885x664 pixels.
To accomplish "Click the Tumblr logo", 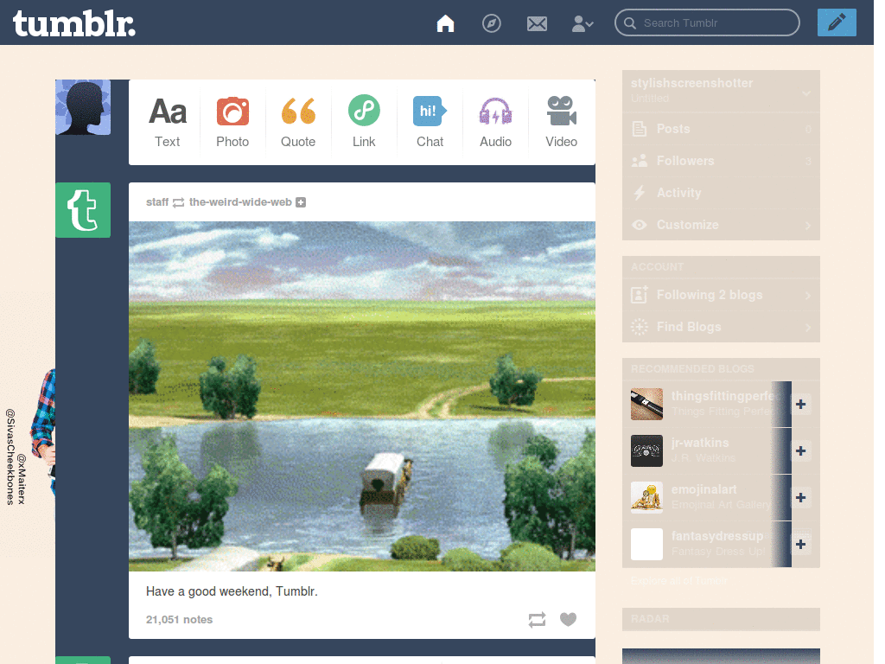I will (74, 23).
